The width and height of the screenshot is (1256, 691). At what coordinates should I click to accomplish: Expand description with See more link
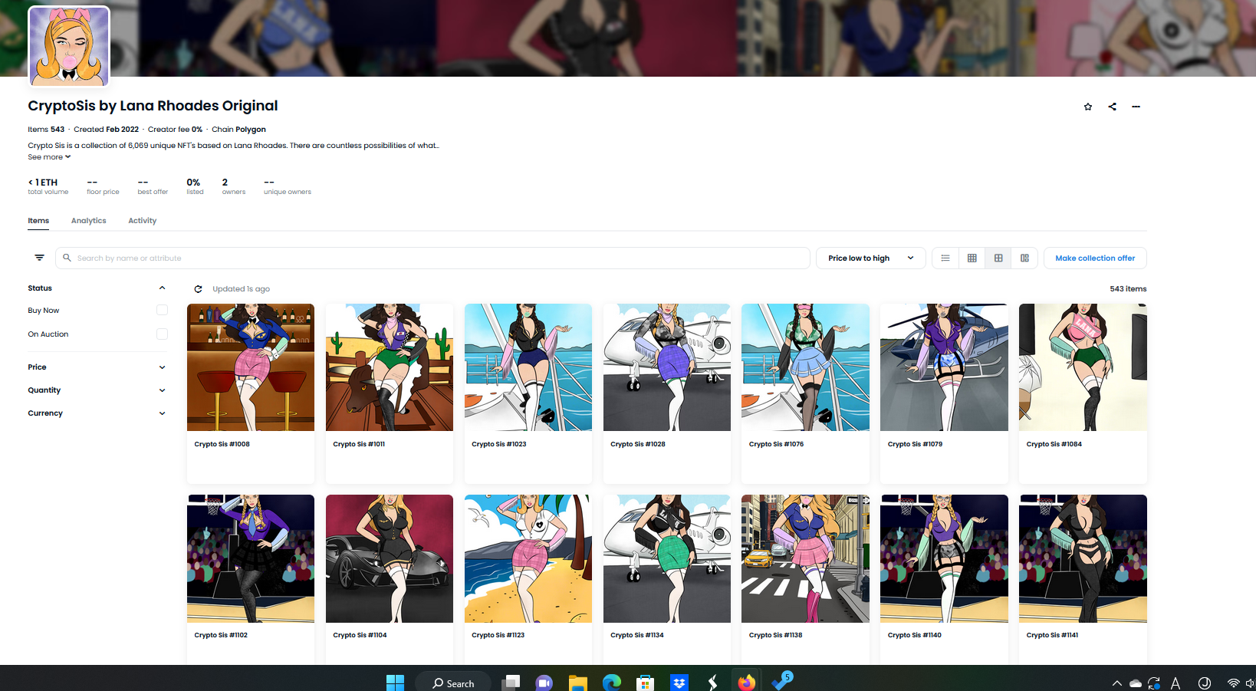(x=49, y=157)
